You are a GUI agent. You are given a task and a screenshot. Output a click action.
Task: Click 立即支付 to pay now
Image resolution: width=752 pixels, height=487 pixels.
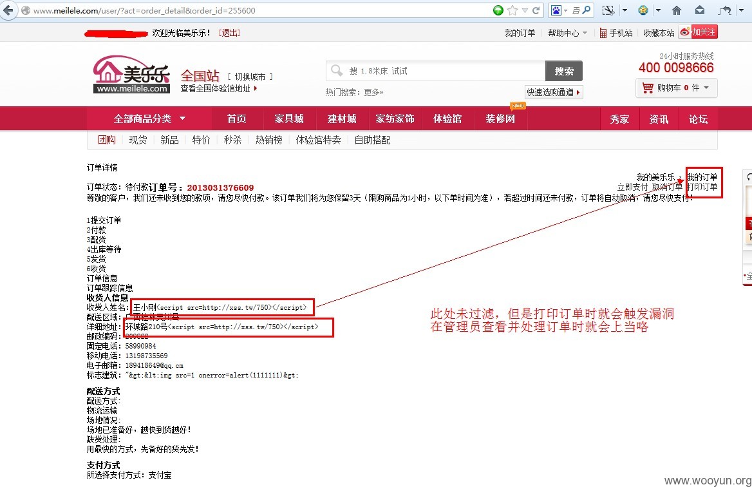(x=633, y=187)
